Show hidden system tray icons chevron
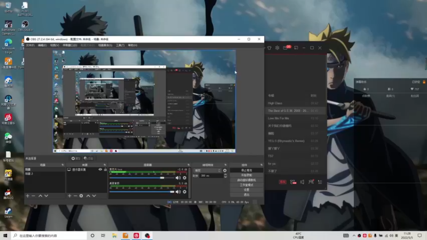 (x=354, y=236)
